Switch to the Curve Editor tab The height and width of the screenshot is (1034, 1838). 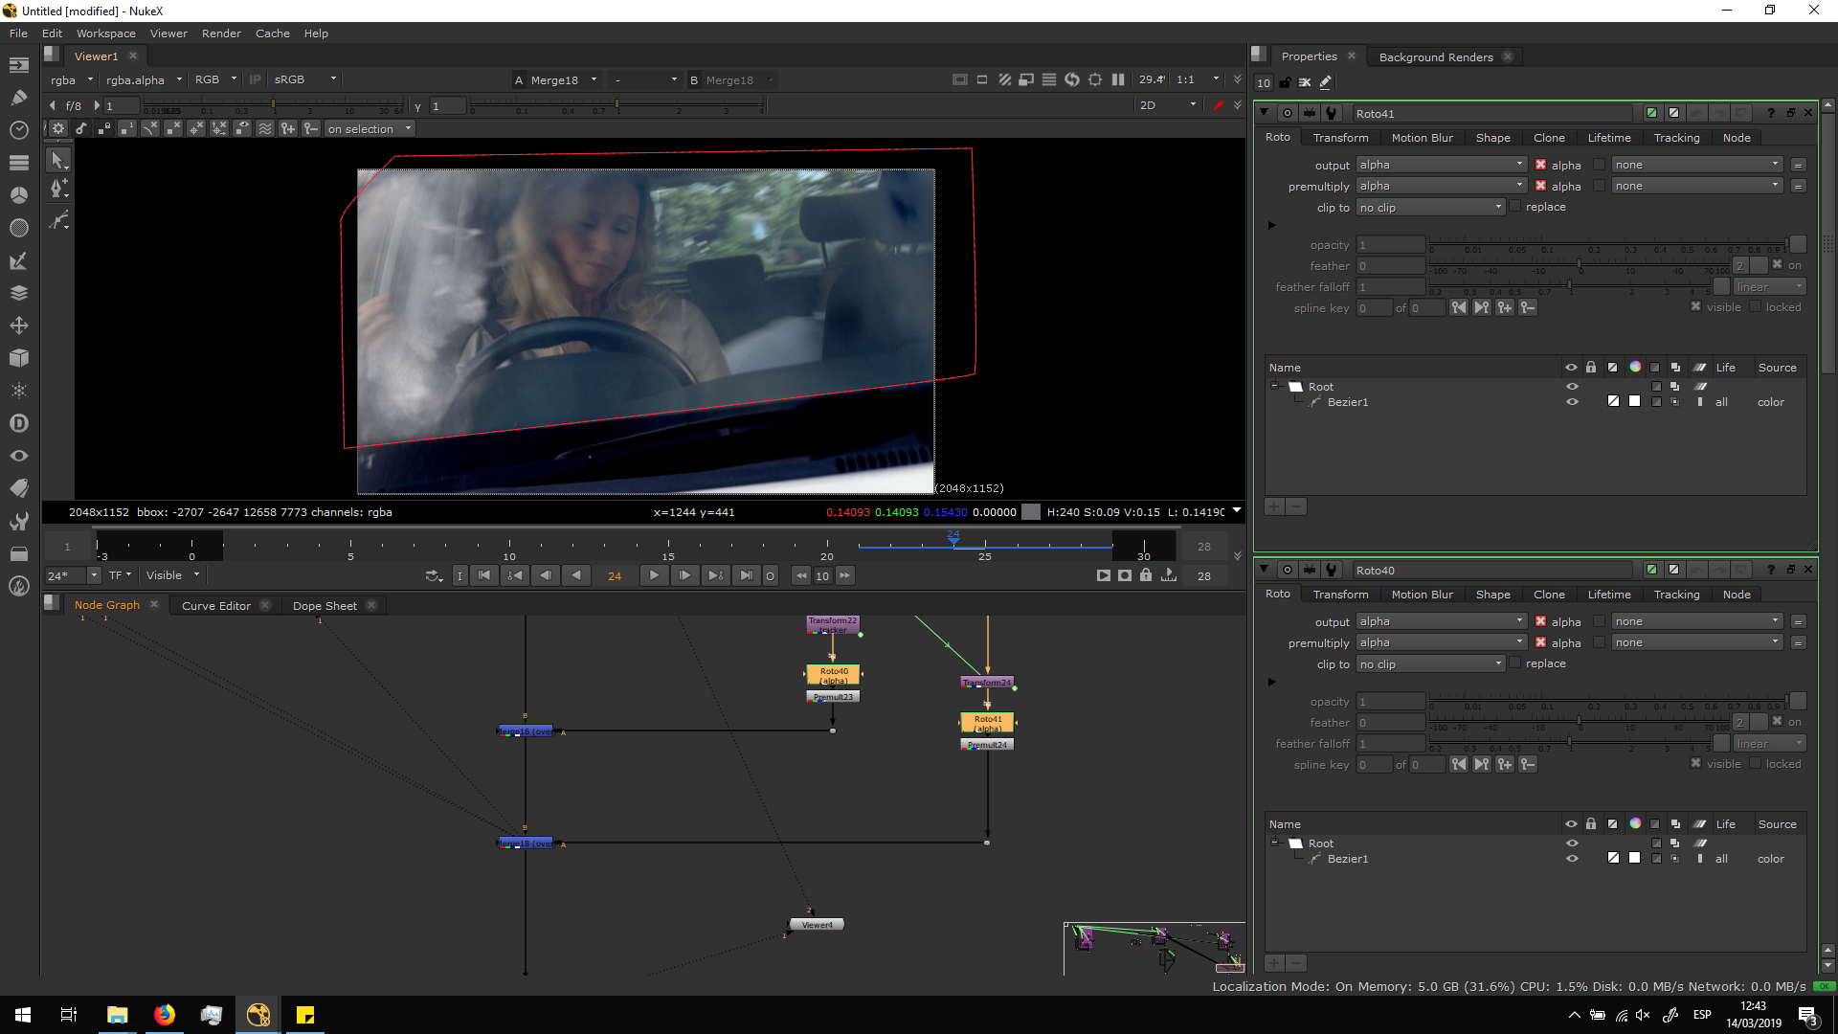(215, 606)
